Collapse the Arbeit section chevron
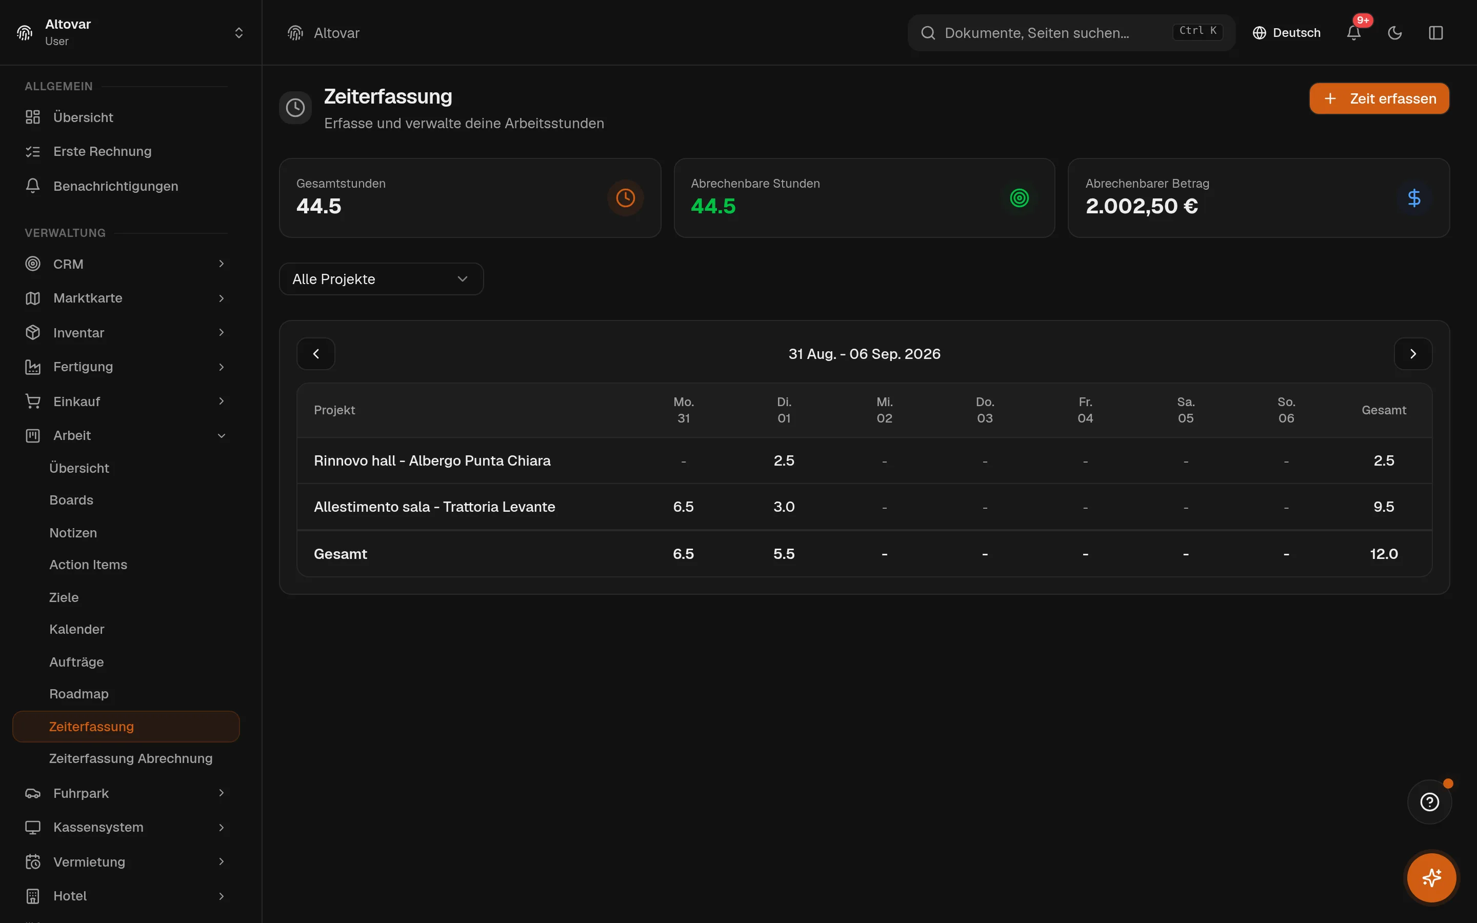The image size is (1477, 923). coord(222,436)
